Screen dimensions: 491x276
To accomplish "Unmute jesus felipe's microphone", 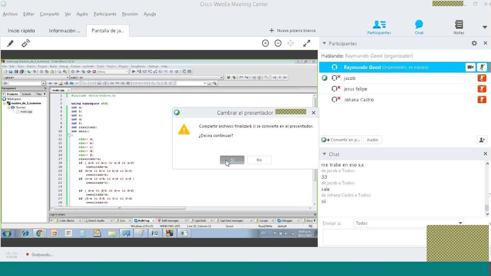I will (x=482, y=89).
